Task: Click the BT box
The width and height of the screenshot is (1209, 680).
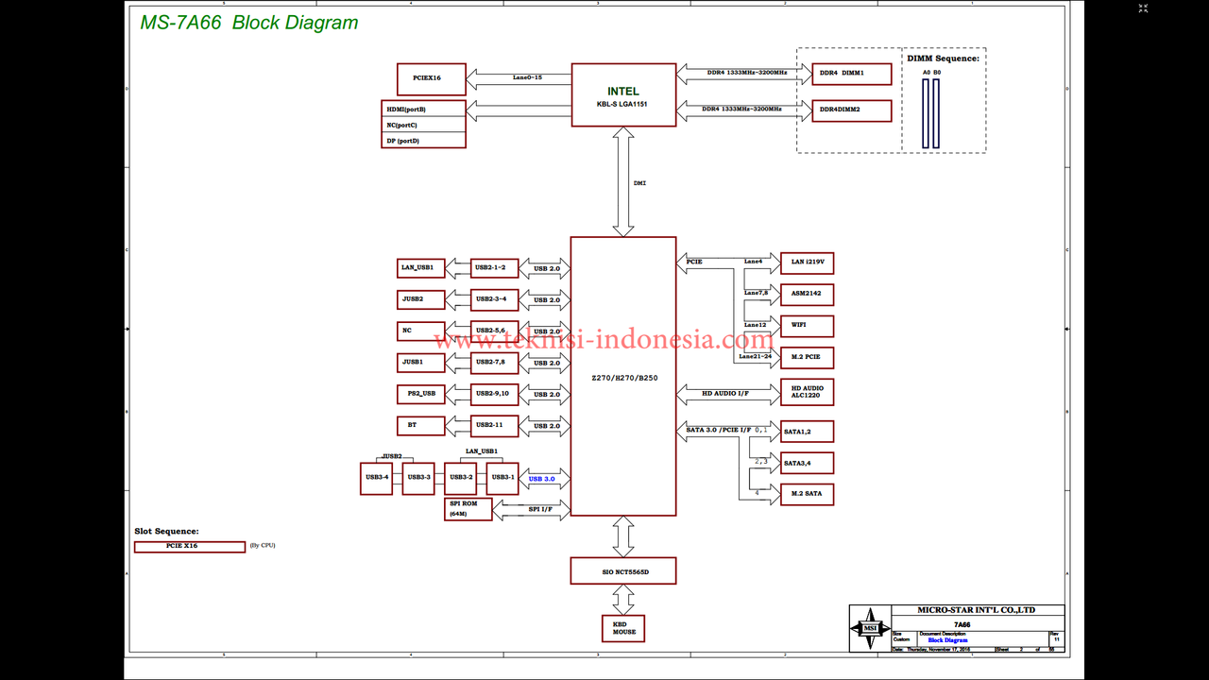Action: click(x=421, y=426)
